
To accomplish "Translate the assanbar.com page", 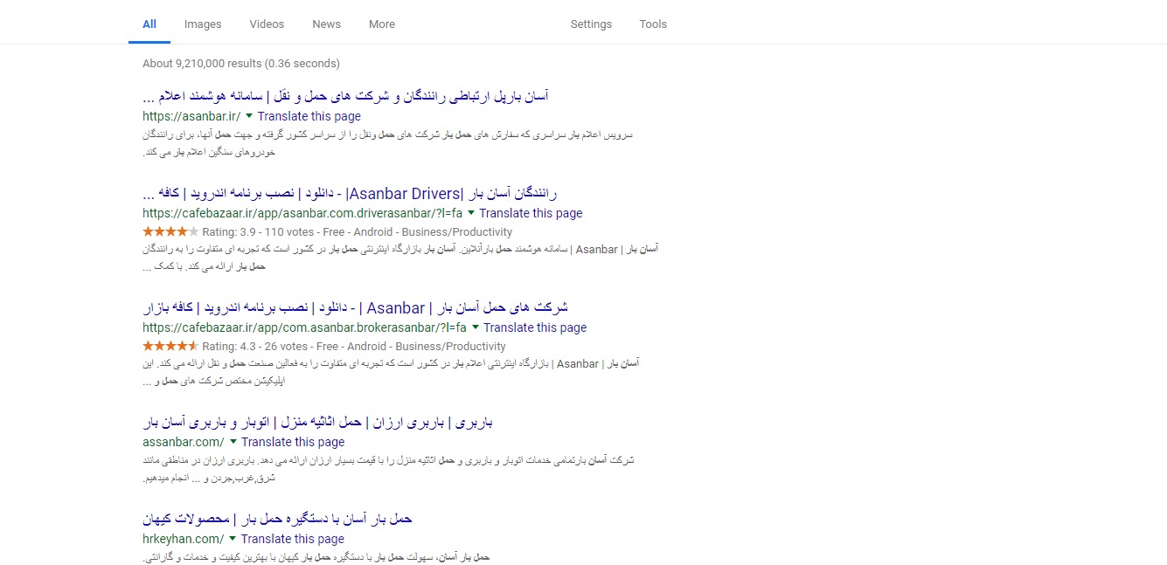I will pos(293,442).
